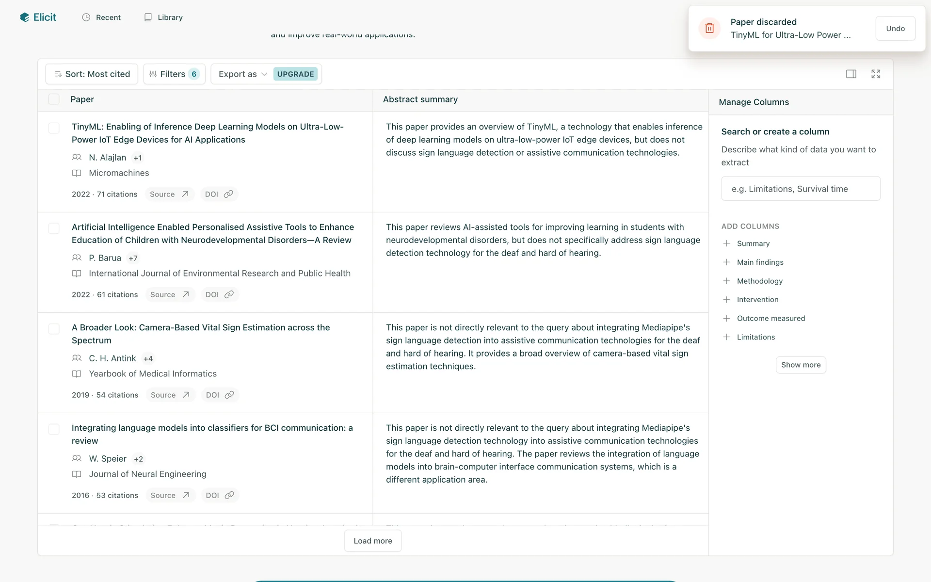Click Load more papers button
The image size is (931, 582).
(372, 541)
